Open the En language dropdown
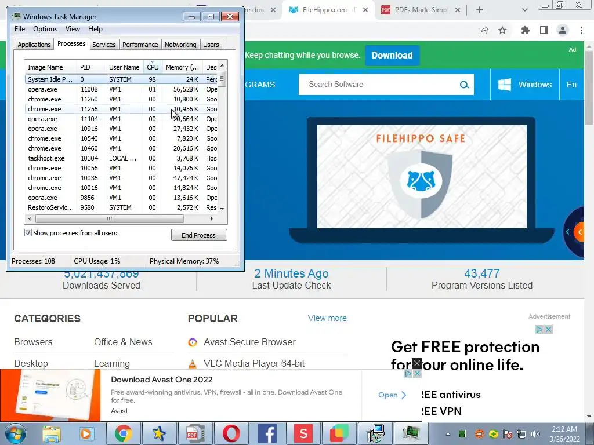 click(x=571, y=85)
